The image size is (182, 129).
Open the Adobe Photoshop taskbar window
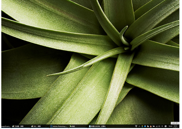(59, 126)
